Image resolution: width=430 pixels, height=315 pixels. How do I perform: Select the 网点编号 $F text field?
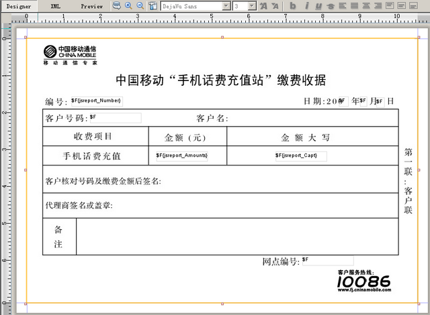coord(328,261)
